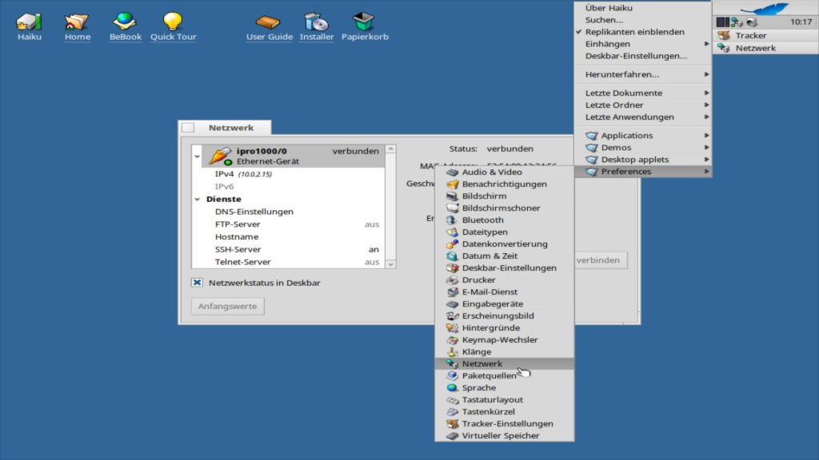Expand the Herunterfahren submenu
Viewport: 819px width, 460px height.
click(643, 74)
